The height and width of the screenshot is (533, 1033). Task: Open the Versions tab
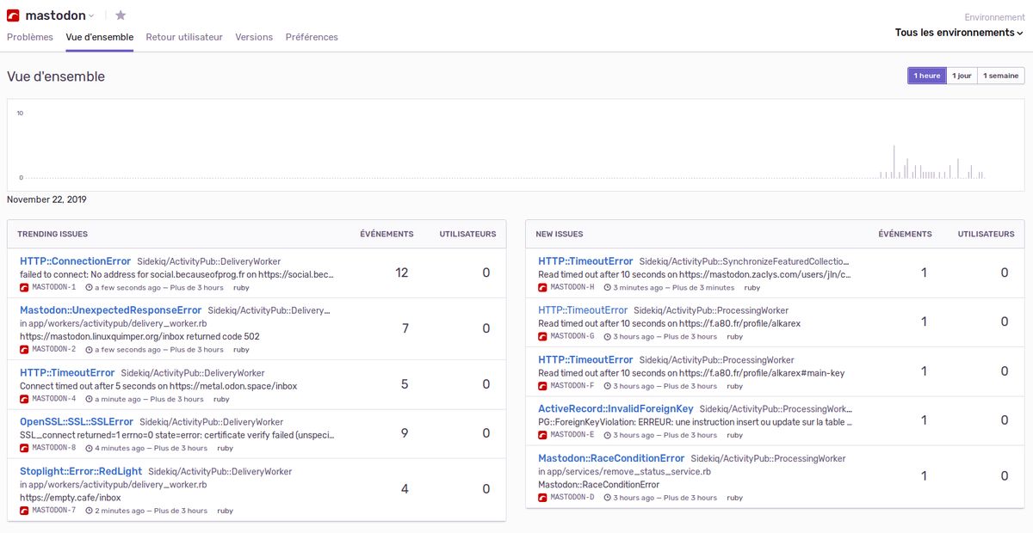click(254, 37)
